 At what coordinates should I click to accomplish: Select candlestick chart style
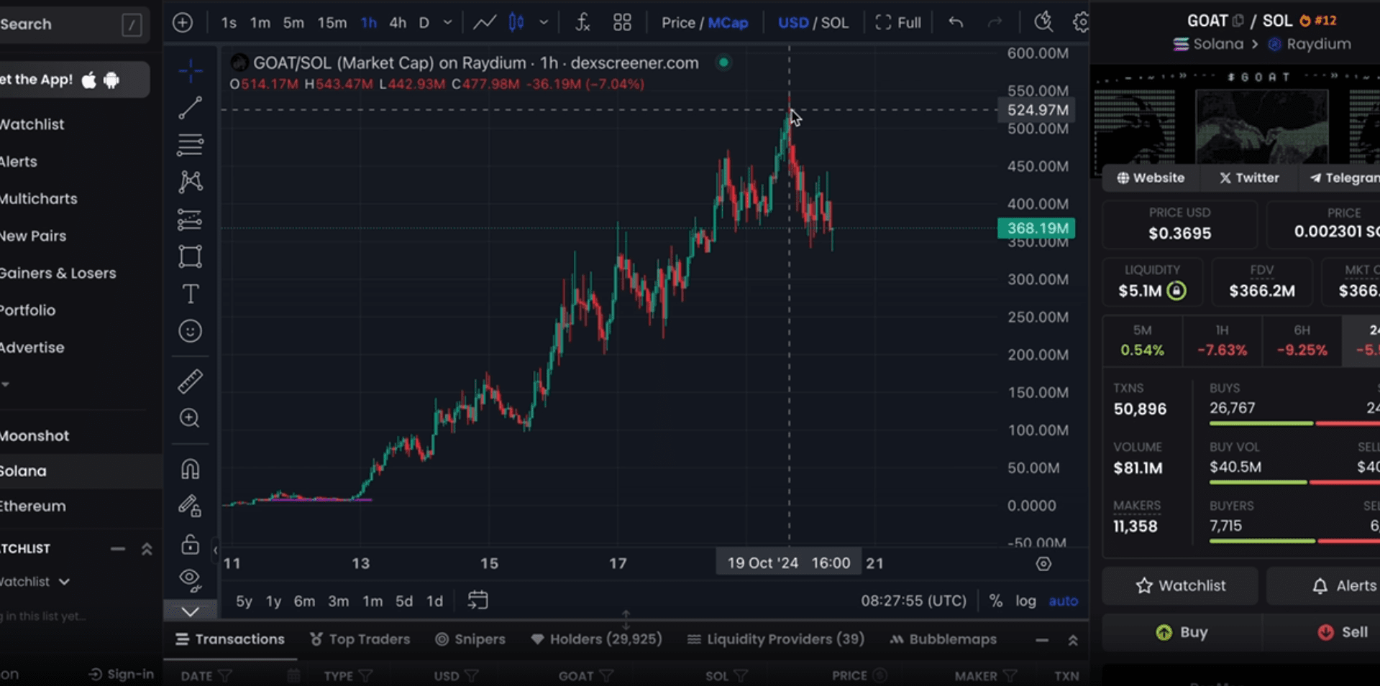point(516,23)
